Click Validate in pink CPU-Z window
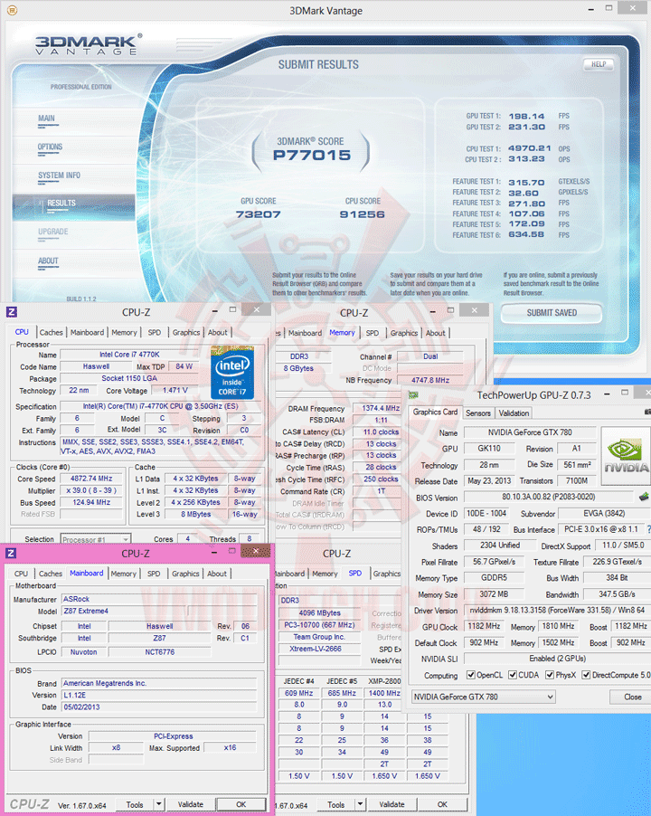This screenshot has width=651, height=816. click(x=190, y=804)
